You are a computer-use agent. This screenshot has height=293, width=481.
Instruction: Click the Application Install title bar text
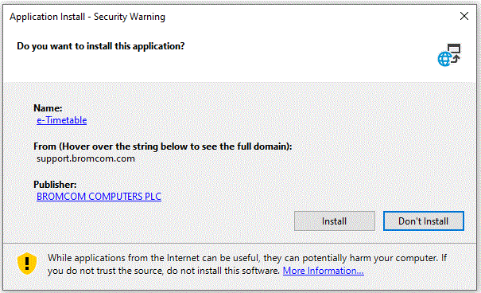(x=87, y=17)
